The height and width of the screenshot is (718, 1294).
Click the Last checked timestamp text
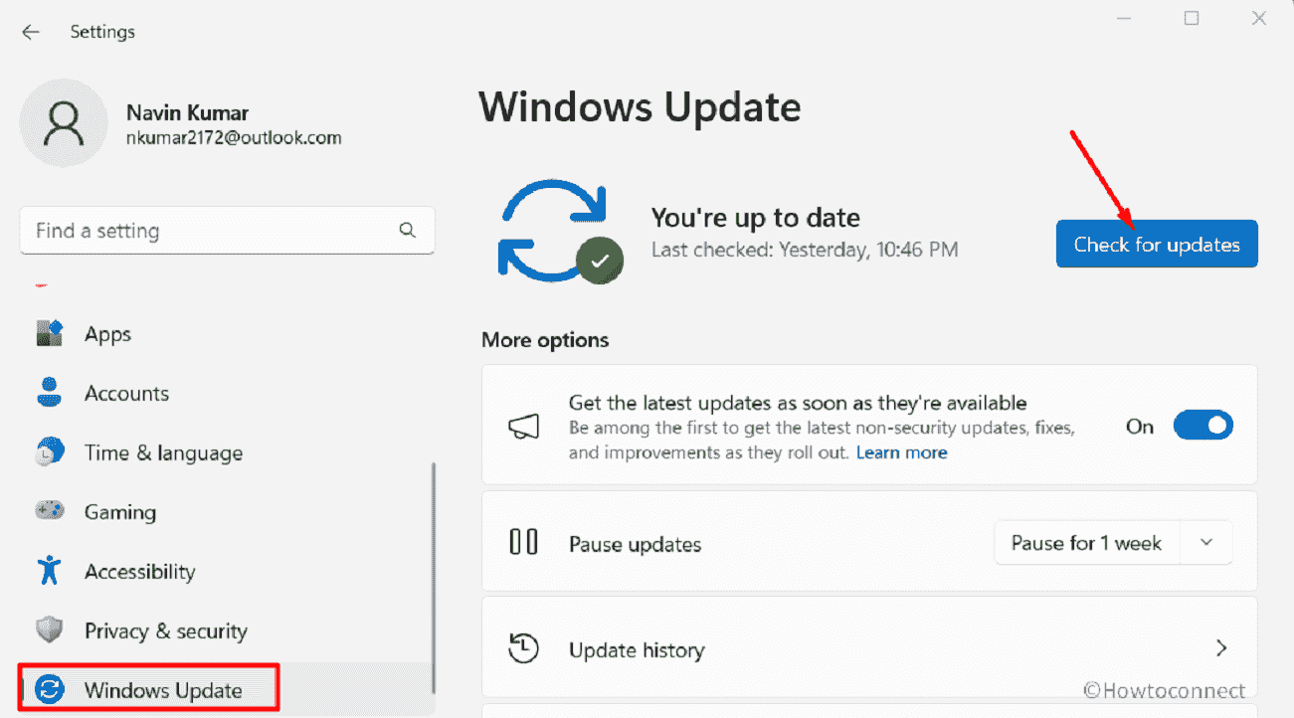point(805,250)
